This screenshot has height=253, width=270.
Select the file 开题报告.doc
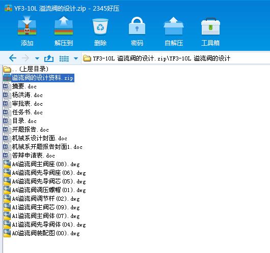26,130
